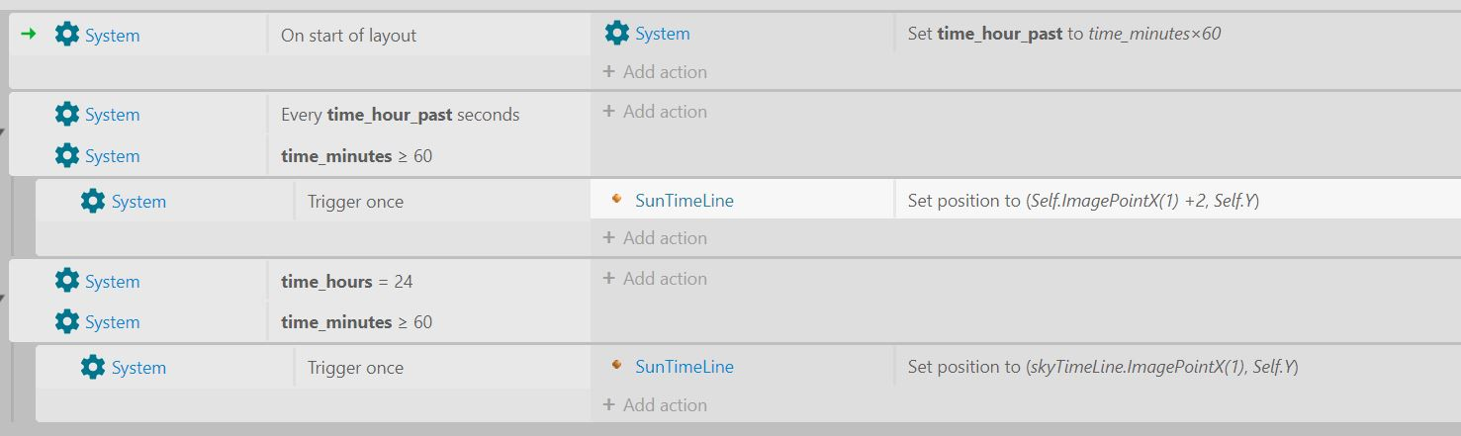Viewport: 1461px width, 436px height.
Task: Add action below skyTimeLine position action
Action: pyautogui.click(x=655, y=405)
